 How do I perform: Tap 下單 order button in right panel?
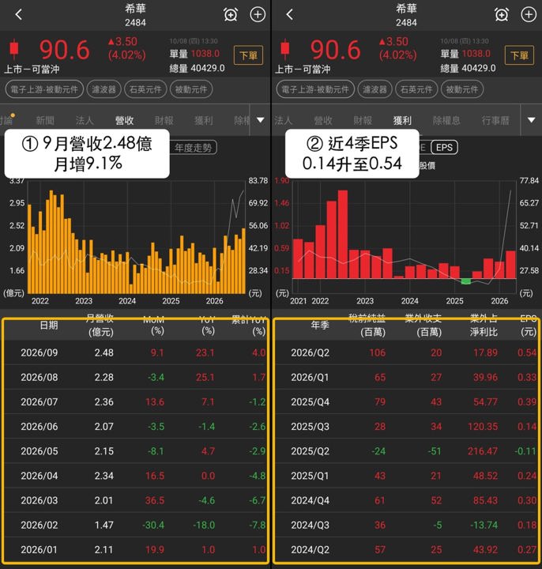[519, 55]
